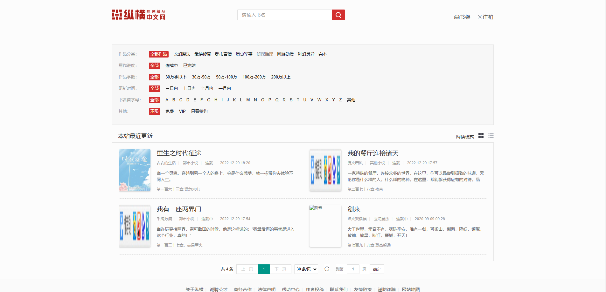This screenshot has height=292, width=606.
Task: Switch to grid view reading mode
Action: (x=481, y=136)
